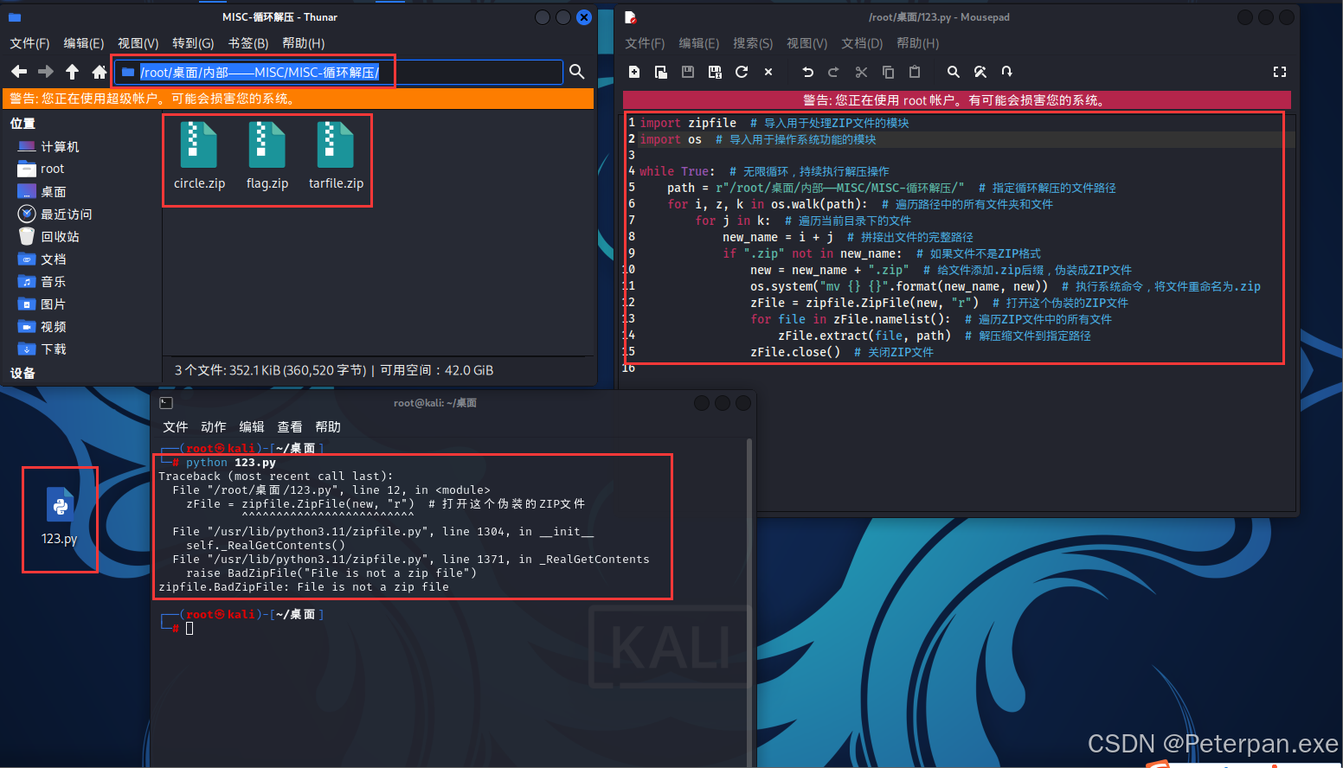The image size is (1343, 768).
Task: Open 编辑(E) menu in Thunar
Action: tap(84, 43)
